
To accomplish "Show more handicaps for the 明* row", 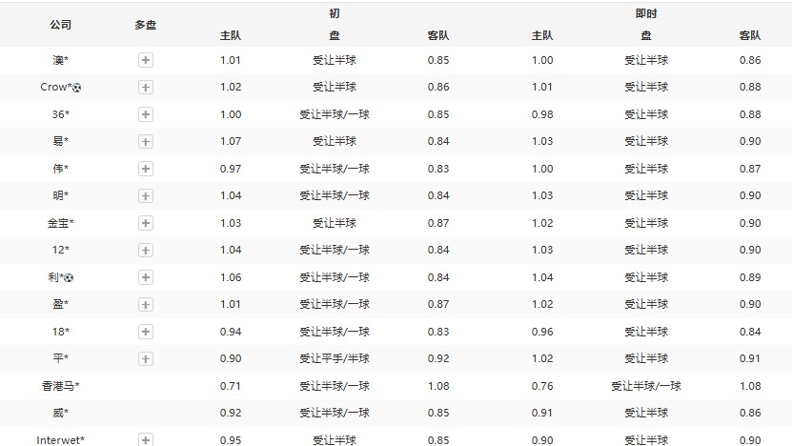I will click(146, 195).
